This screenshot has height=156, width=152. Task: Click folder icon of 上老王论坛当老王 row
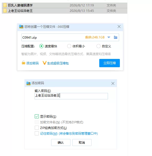coord(5,11)
